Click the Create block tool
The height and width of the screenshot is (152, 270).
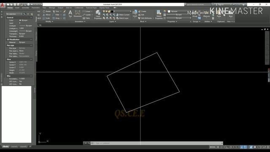coord(142,11)
